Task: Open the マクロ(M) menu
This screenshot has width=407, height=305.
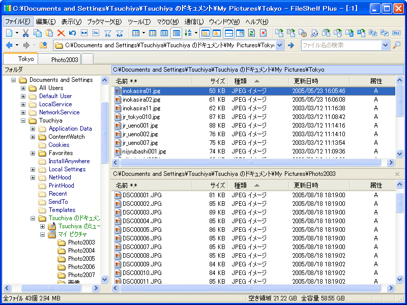Action: pyautogui.click(x=168, y=21)
